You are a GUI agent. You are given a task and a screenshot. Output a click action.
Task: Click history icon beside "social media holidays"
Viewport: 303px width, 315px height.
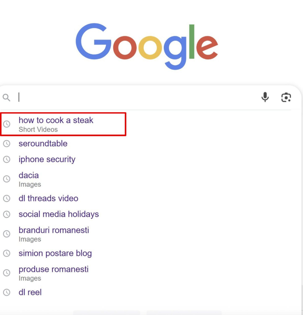7,214
